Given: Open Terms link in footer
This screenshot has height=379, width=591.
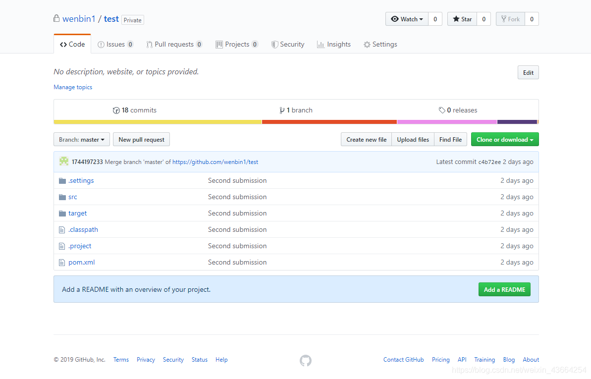Looking at the screenshot, I should click(x=121, y=360).
